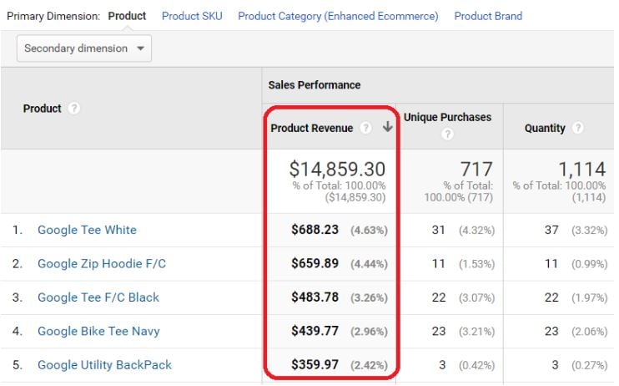
Task: Click the (0.99%) quantity percentage
Action: (590, 264)
